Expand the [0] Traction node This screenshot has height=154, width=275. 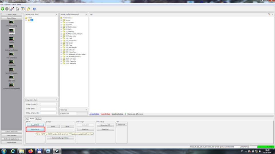pos(61,22)
